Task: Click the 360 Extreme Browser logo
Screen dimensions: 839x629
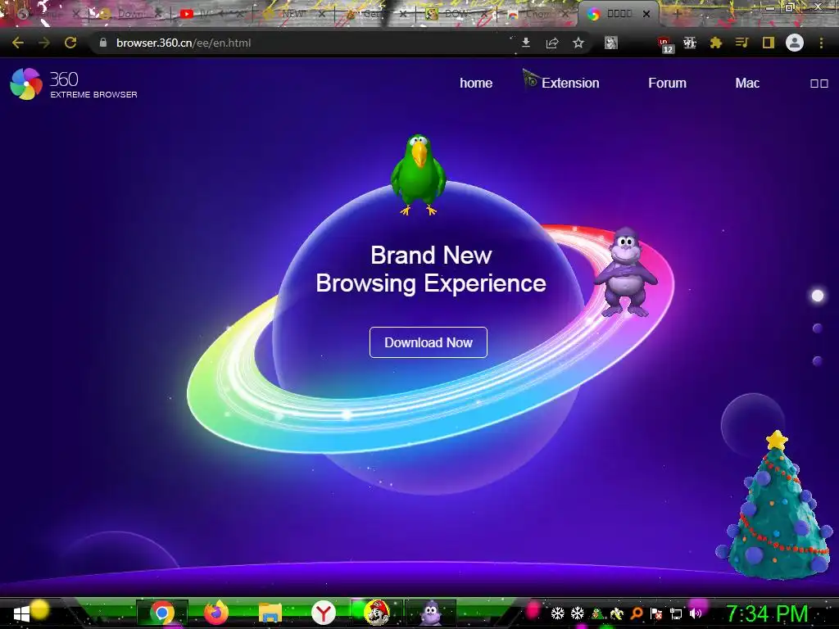Action: [x=73, y=84]
